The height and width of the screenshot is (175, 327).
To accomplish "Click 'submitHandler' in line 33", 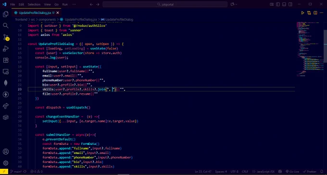I will pos(58,135).
